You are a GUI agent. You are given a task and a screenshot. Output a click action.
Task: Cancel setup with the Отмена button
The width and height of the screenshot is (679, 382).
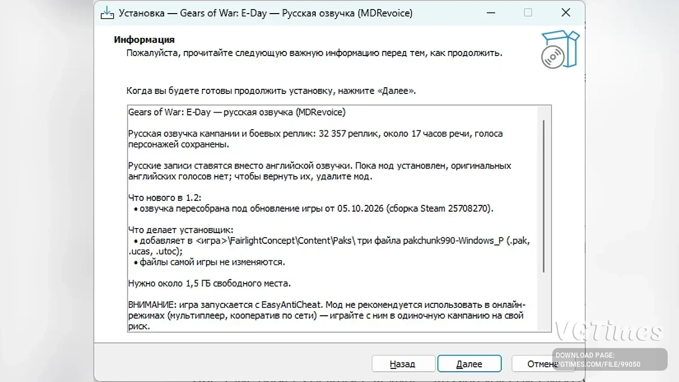[x=543, y=364]
